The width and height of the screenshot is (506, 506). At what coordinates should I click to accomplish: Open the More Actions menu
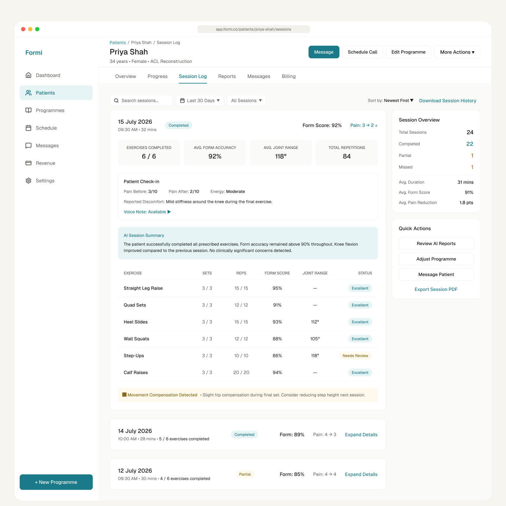pos(457,52)
